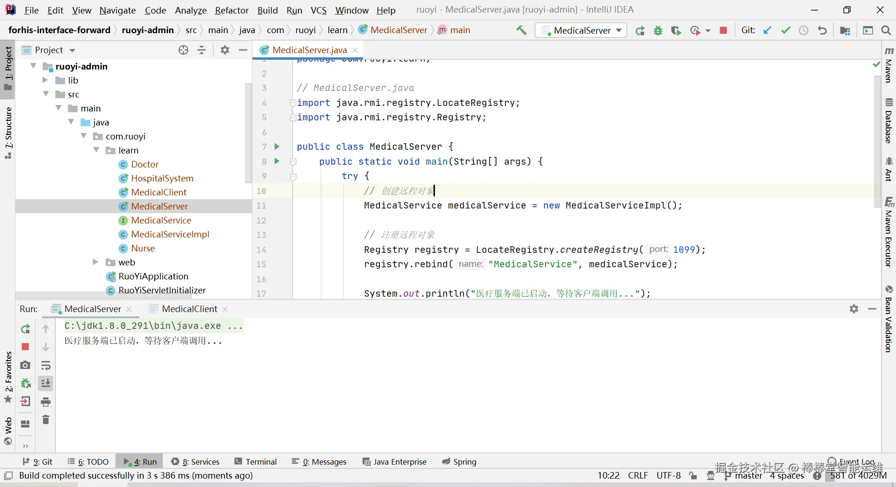Click the Debug bug icon in toolbar

coord(658,31)
